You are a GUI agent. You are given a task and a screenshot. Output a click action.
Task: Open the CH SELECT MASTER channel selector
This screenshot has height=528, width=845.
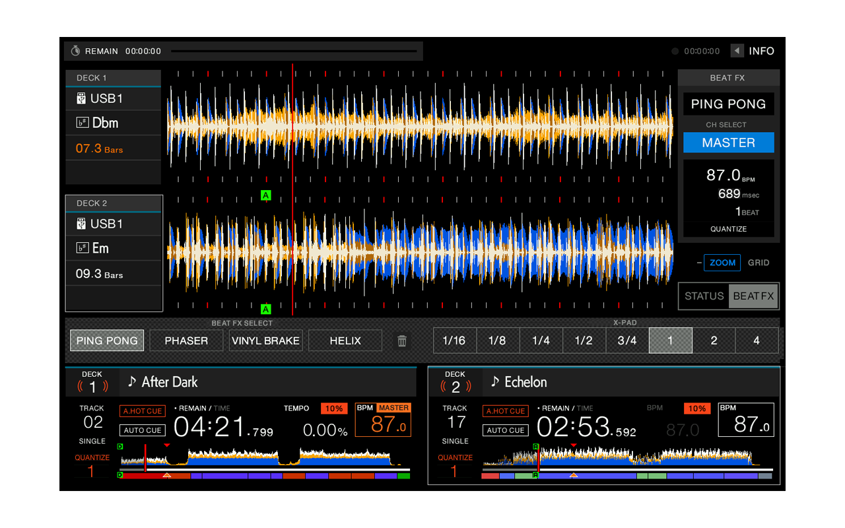(728, 143)
